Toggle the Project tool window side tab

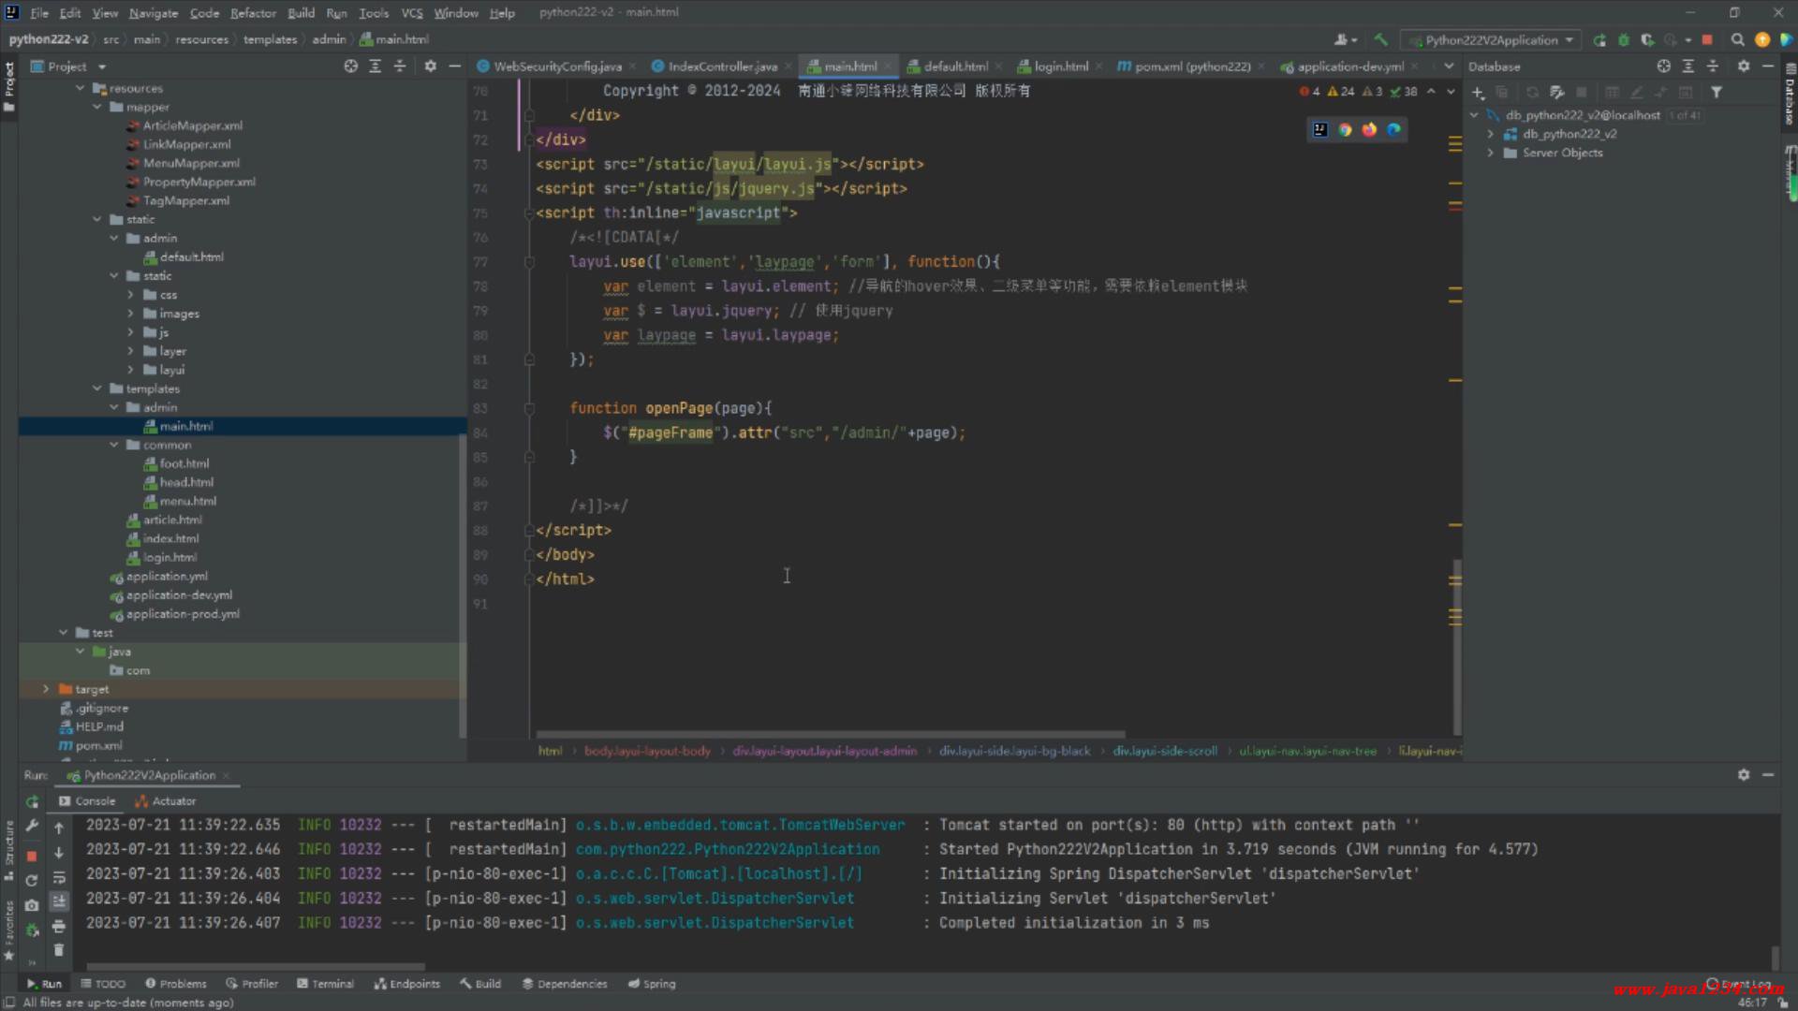[x=9, y=86]
